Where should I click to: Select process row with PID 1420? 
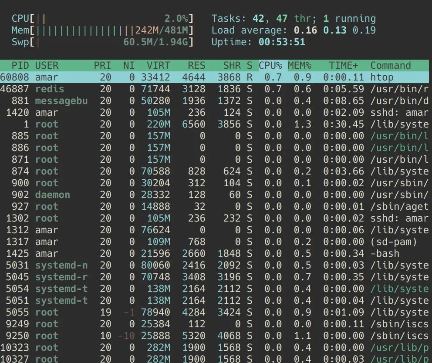214,112
